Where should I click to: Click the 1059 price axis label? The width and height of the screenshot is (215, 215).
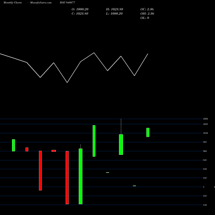(x=206, y=119)
